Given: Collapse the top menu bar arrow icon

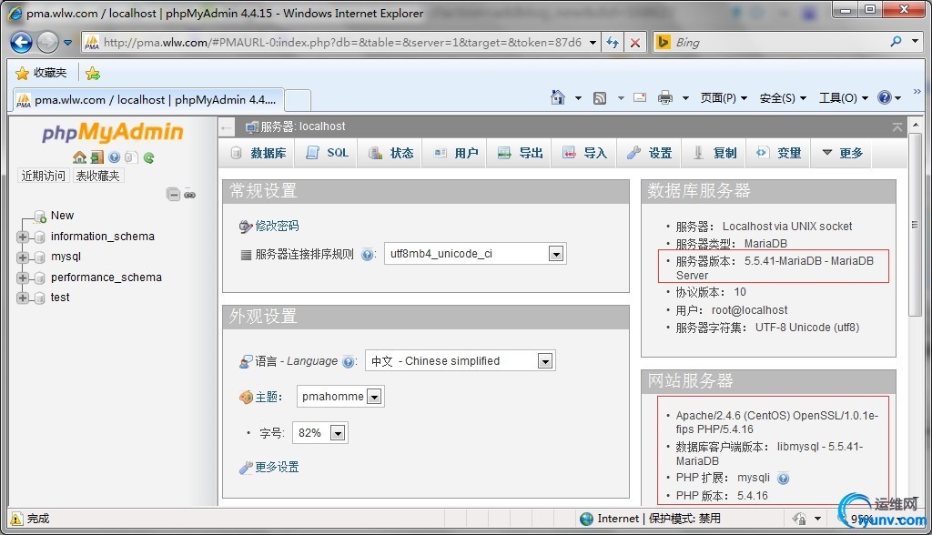Looking at the screenshot, I should click(x=897, y=126).
